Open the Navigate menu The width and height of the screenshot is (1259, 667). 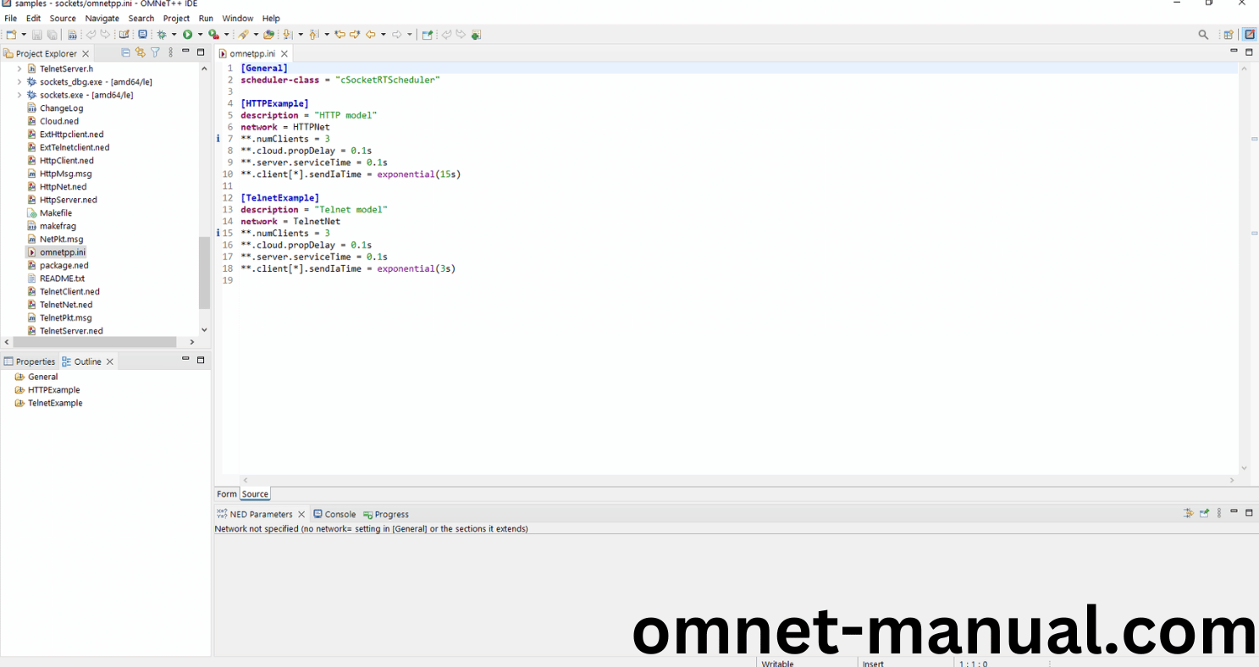pyautogui.click(x=102, y=19)
